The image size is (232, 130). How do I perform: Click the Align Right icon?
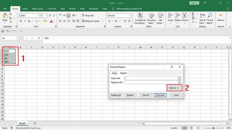[x=68, y=21]
